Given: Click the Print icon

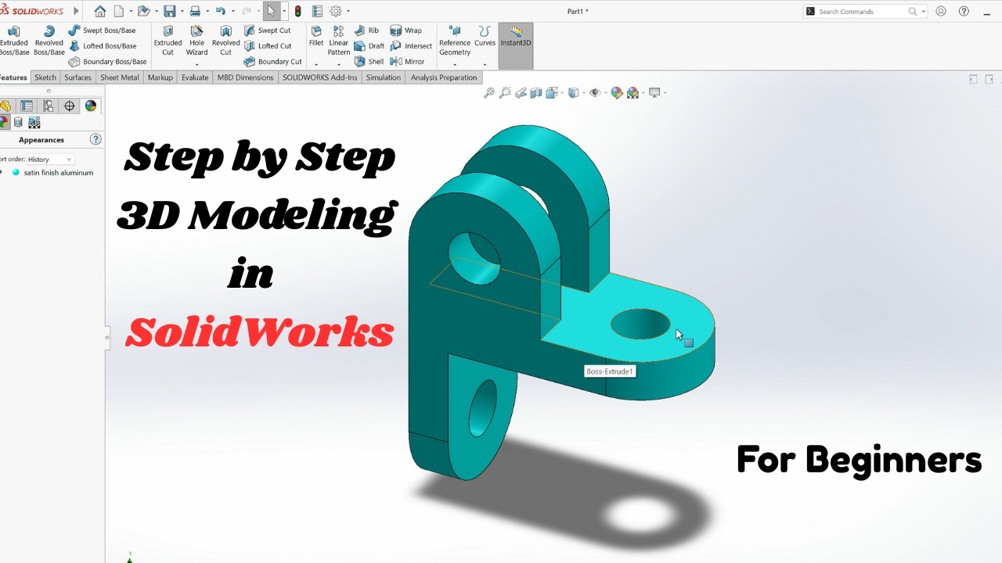Looking at the screenshot, I should click(x=195, y=11).
